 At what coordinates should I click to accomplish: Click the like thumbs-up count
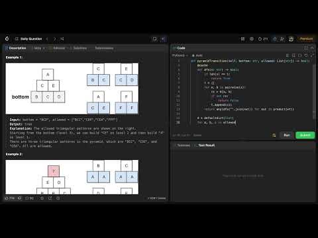pos(10,198)
